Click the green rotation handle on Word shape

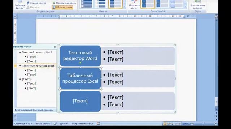pyautogui.click(x=80, y=63)
